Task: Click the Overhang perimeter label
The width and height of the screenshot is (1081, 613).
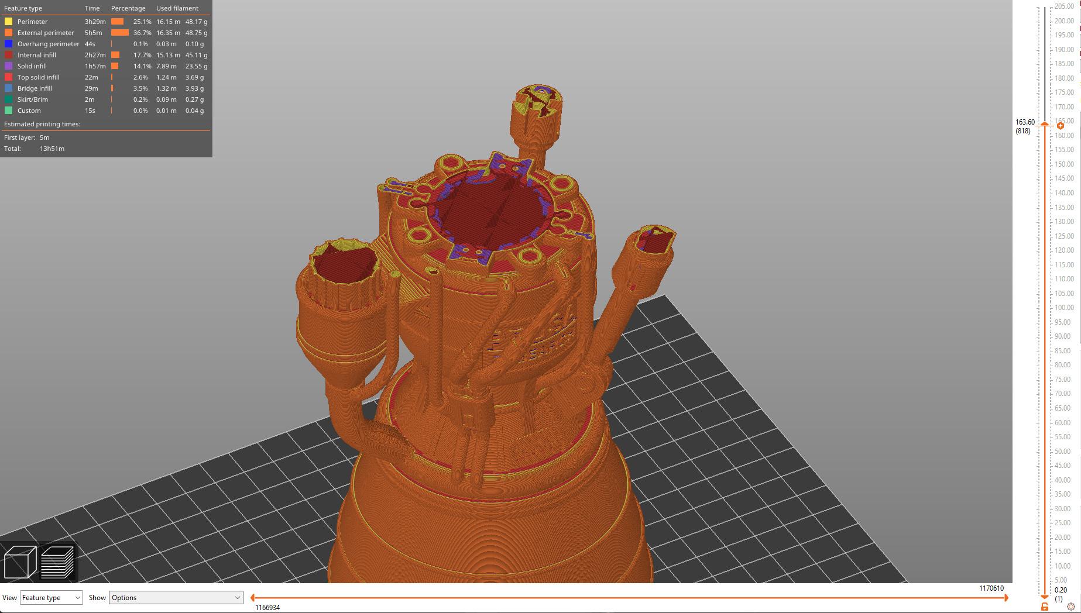Action: [48, 44]
